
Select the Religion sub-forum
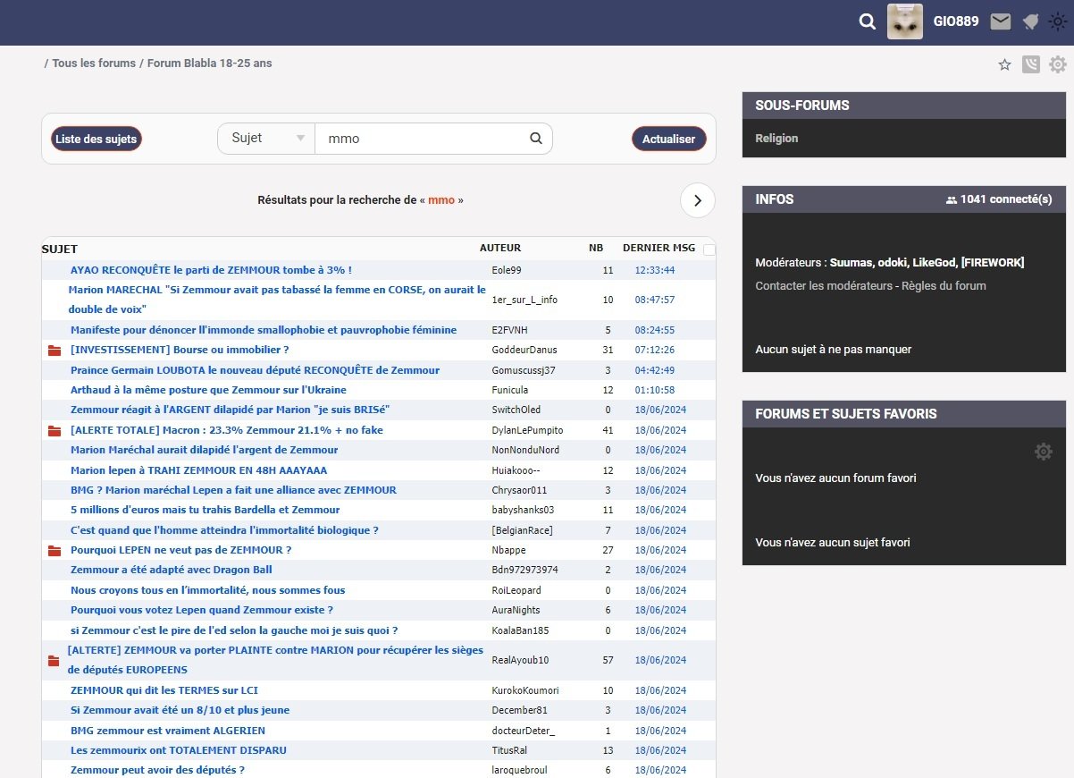[x=776, y=139]
